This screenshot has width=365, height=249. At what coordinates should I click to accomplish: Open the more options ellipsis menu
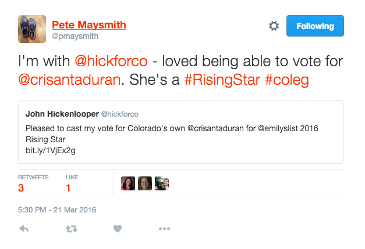point(164,229)
